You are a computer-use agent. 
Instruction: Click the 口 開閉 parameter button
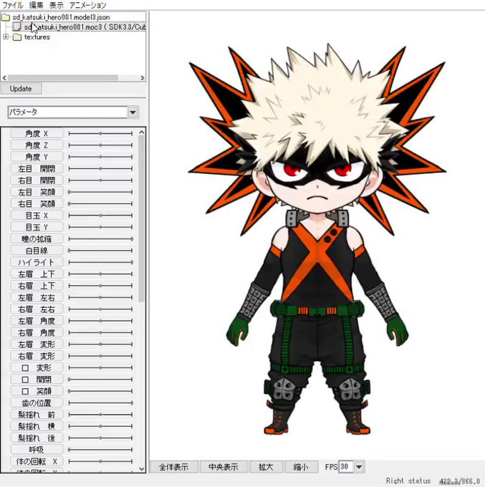coord(37,380)
